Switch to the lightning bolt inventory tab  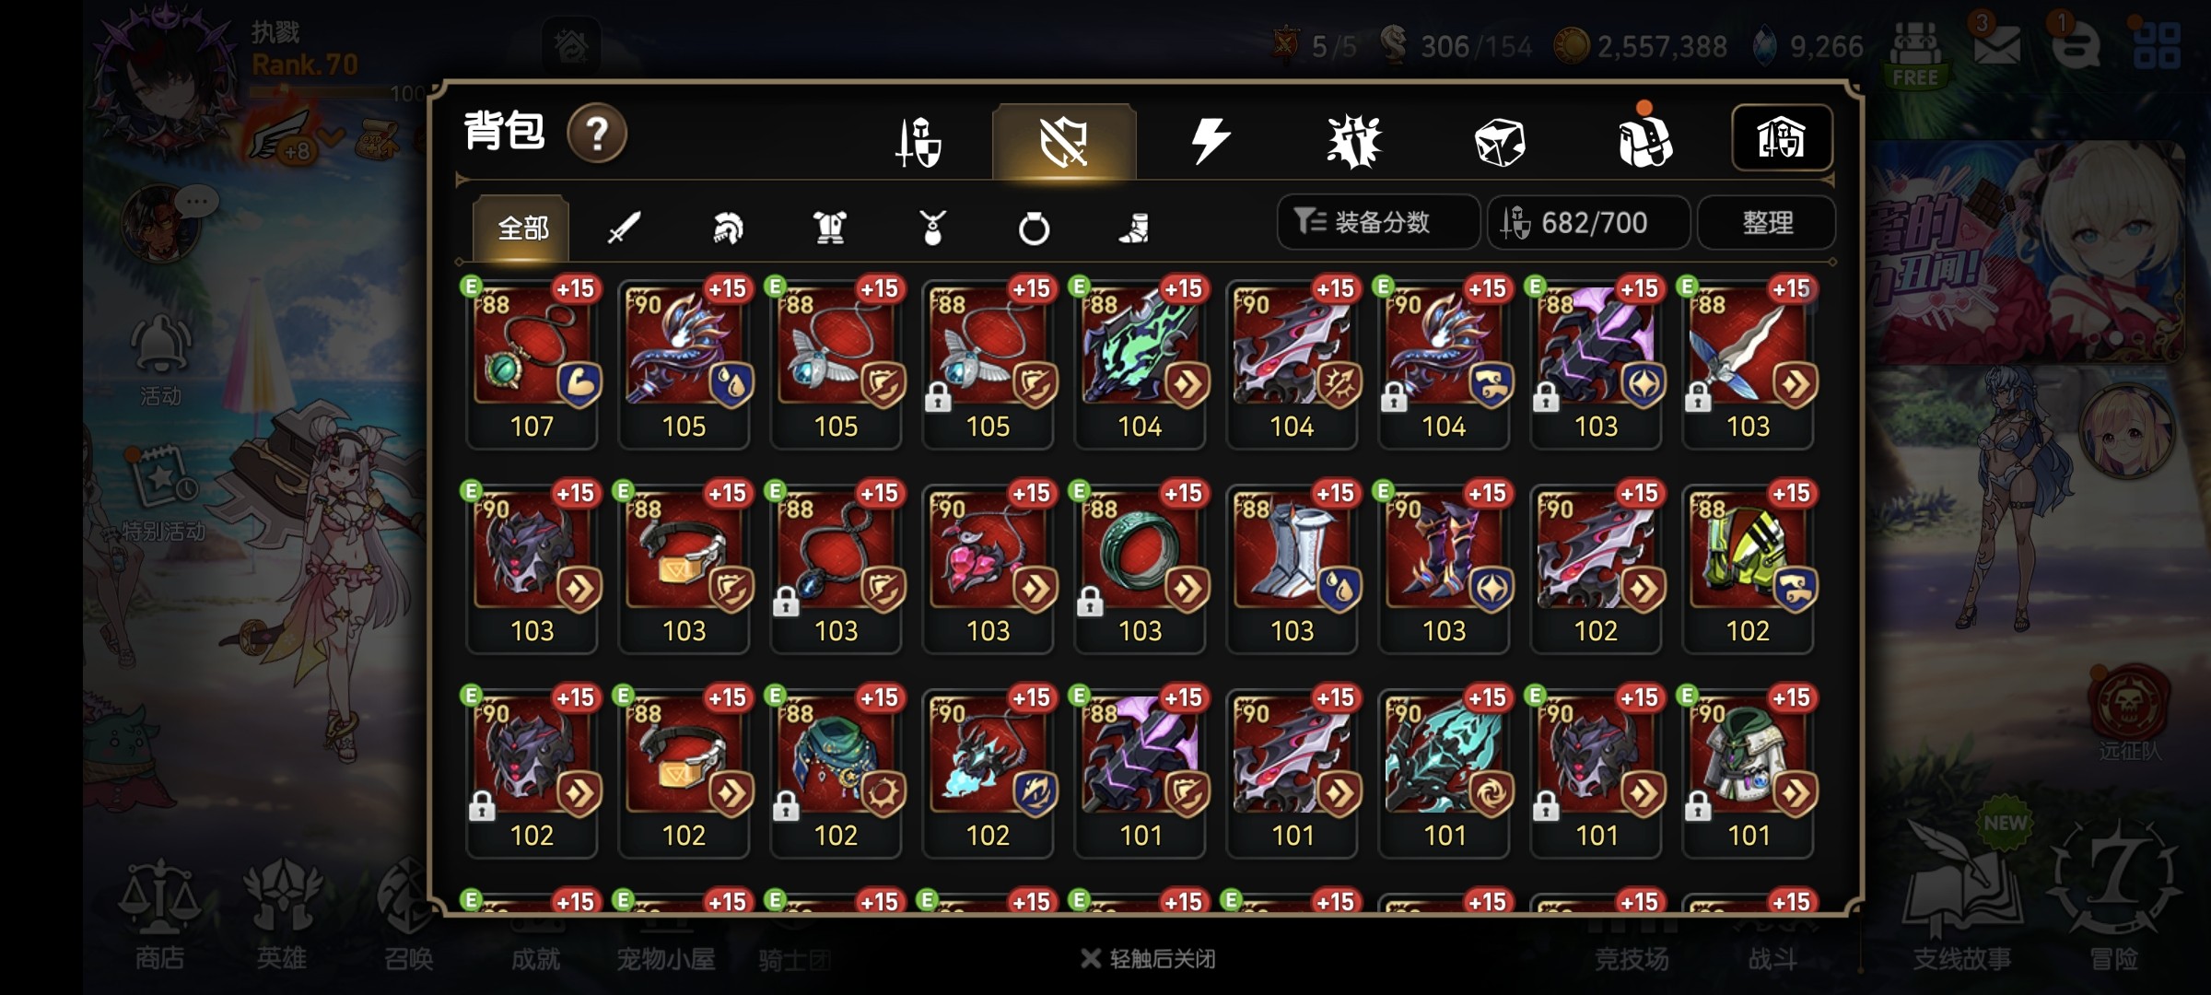coord(1209,141)
